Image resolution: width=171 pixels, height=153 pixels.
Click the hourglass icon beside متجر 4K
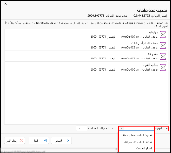[163, 56]
